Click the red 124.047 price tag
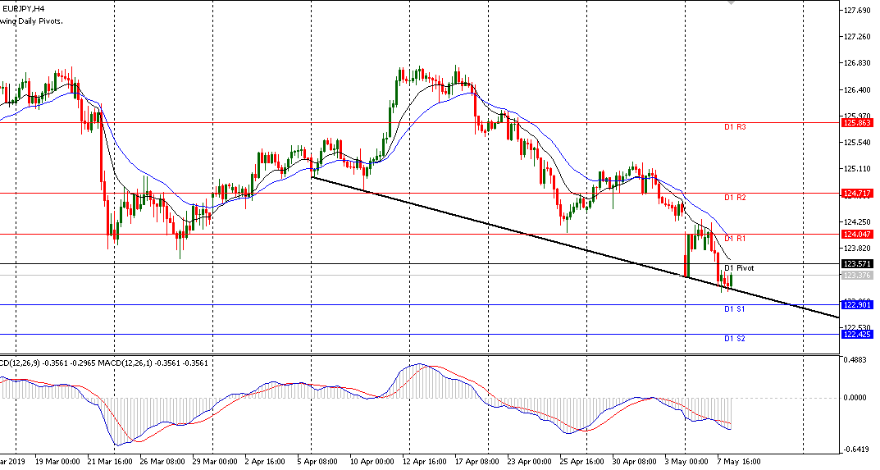 coord(856,234)
